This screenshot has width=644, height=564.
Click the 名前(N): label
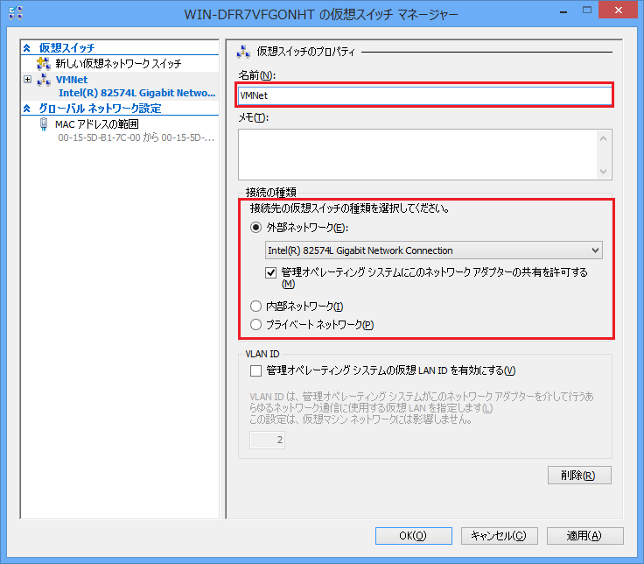(x=257, y=75)
